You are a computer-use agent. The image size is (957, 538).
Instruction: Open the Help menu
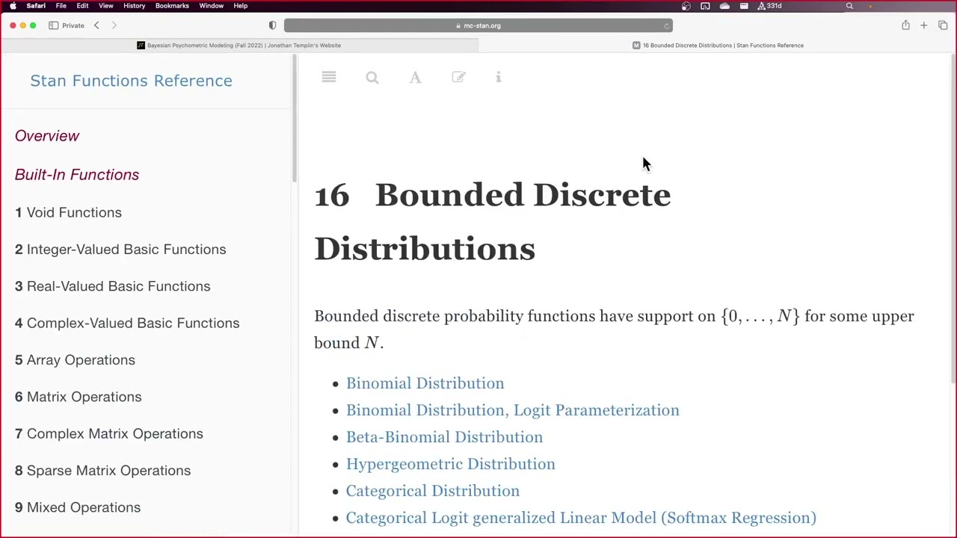(241, 6)
